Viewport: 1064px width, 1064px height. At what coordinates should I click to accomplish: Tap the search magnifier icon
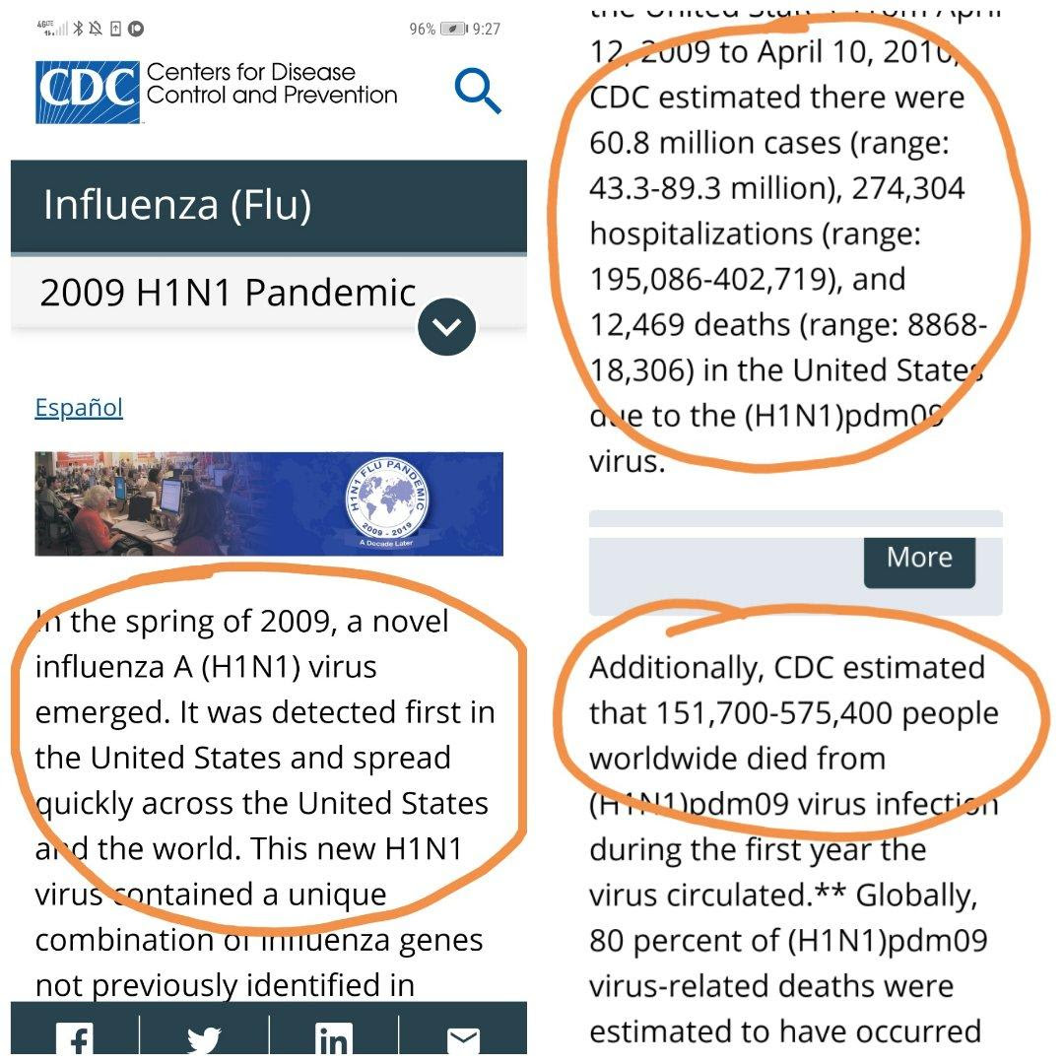478,92
